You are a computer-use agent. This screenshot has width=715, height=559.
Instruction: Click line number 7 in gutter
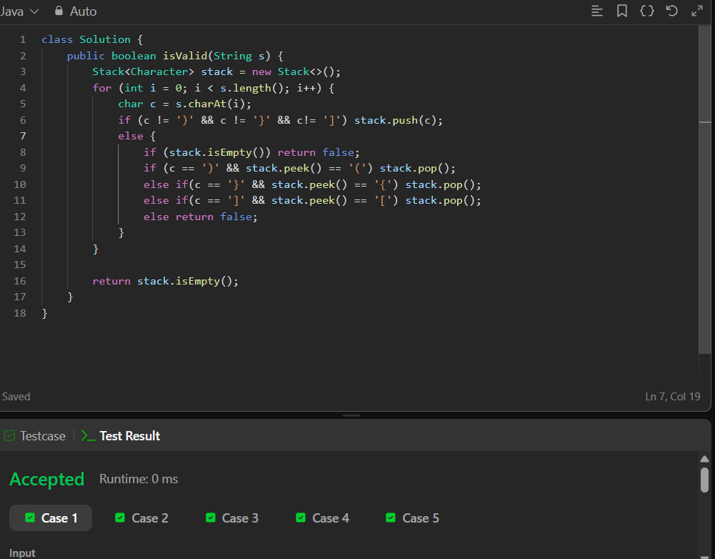[23, 136]
